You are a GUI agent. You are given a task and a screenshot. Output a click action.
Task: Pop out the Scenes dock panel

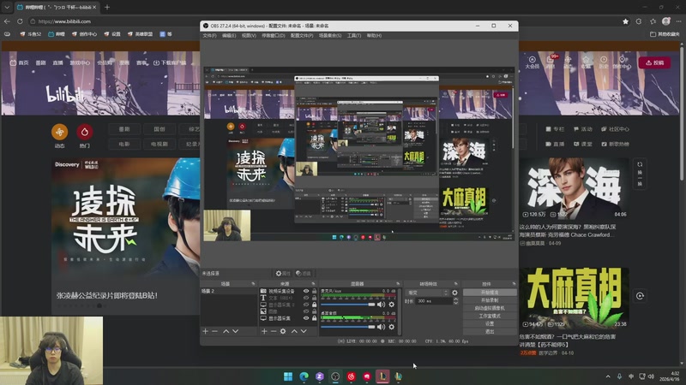(253, 284)
